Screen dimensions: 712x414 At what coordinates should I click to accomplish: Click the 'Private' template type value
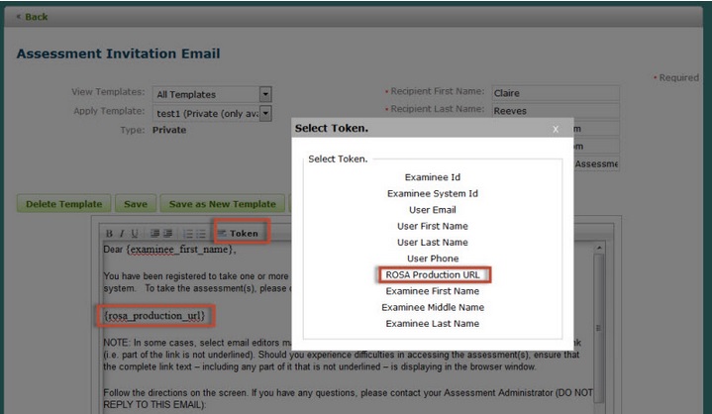(x=169, y=130)
